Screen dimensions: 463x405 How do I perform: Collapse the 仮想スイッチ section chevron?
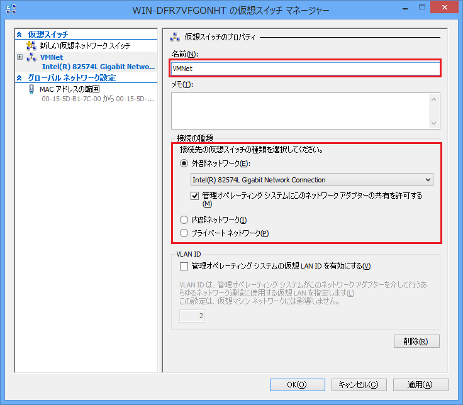coord(20,35)
